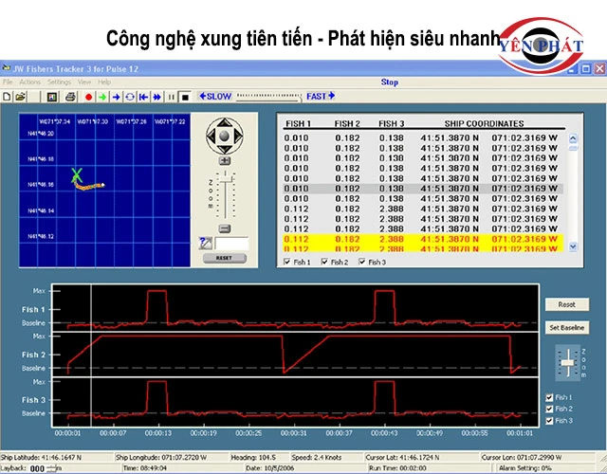Click the pause button in toolbar
This screenshot has width=607, height=474.
(172, 97)
